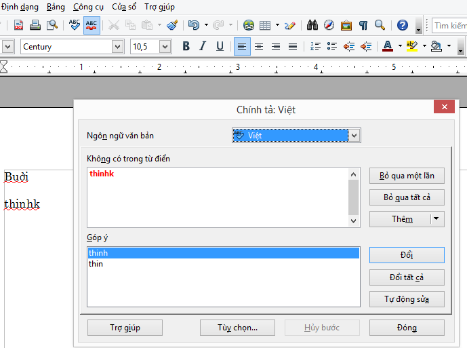The width and height of the screenshot is (467, 348).
Task: Show the Draw functions pencil icon
Action: point(290,25)
